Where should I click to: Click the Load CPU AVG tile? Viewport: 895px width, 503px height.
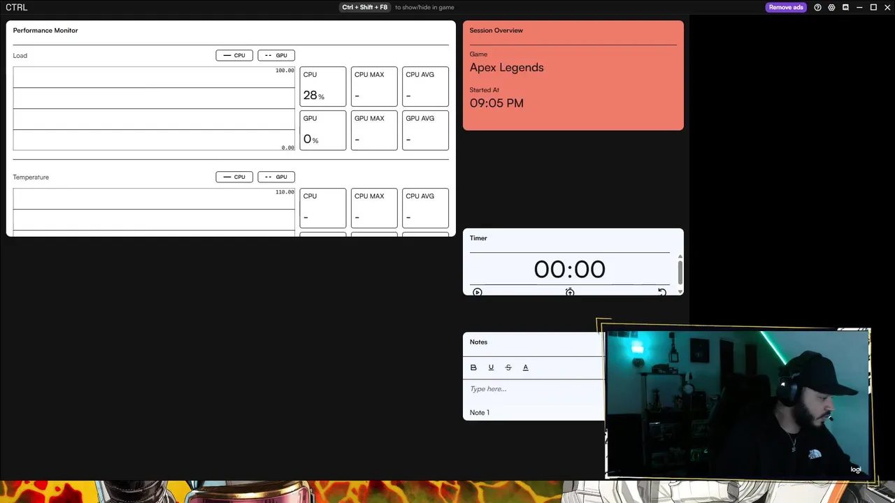[x=425, y=87]
